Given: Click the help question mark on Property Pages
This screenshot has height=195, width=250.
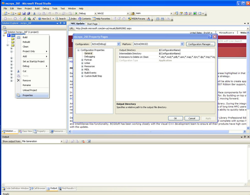Looking at the screenshot, I should (210, 36).
